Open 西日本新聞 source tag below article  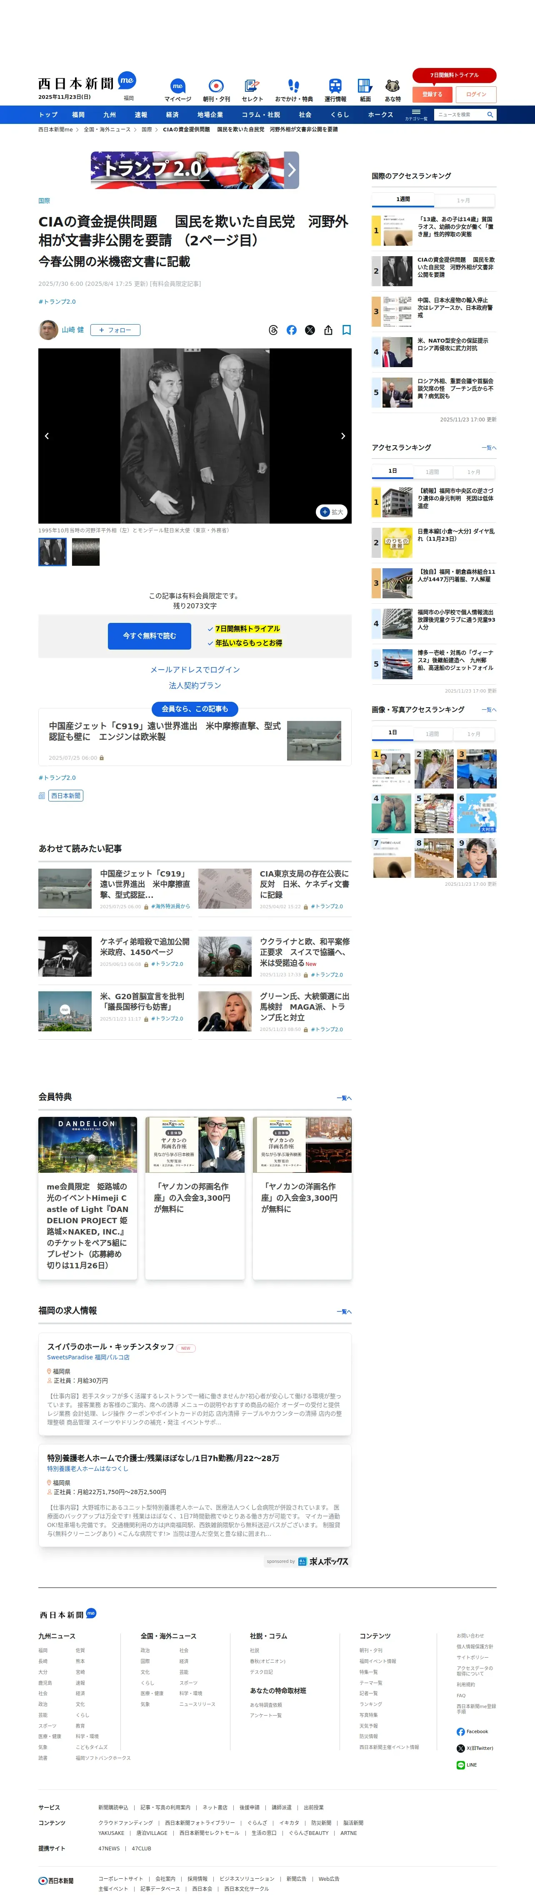click(65, 796)
